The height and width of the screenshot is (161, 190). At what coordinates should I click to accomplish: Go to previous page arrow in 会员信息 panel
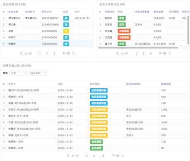21,53
